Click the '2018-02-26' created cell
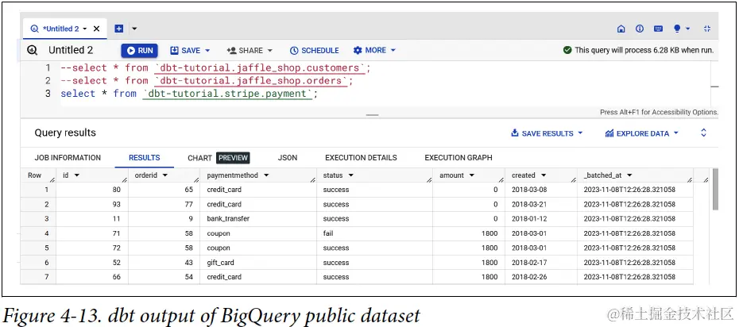The height and width of the screenshot is (327, 739). click(x=540, y=277)
